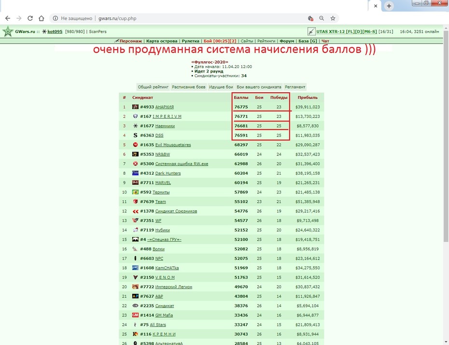Click the translate icon in address bar

(310, 18)
